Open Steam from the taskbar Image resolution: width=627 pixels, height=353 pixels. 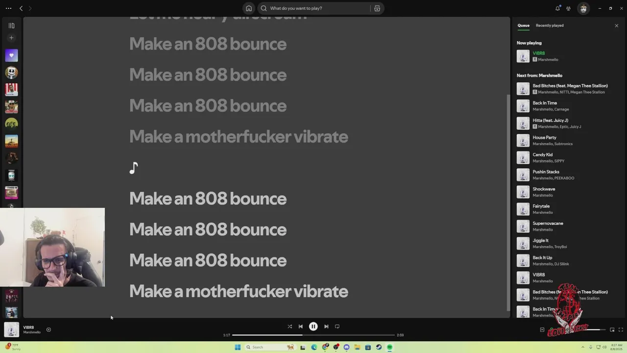(379, 347)
